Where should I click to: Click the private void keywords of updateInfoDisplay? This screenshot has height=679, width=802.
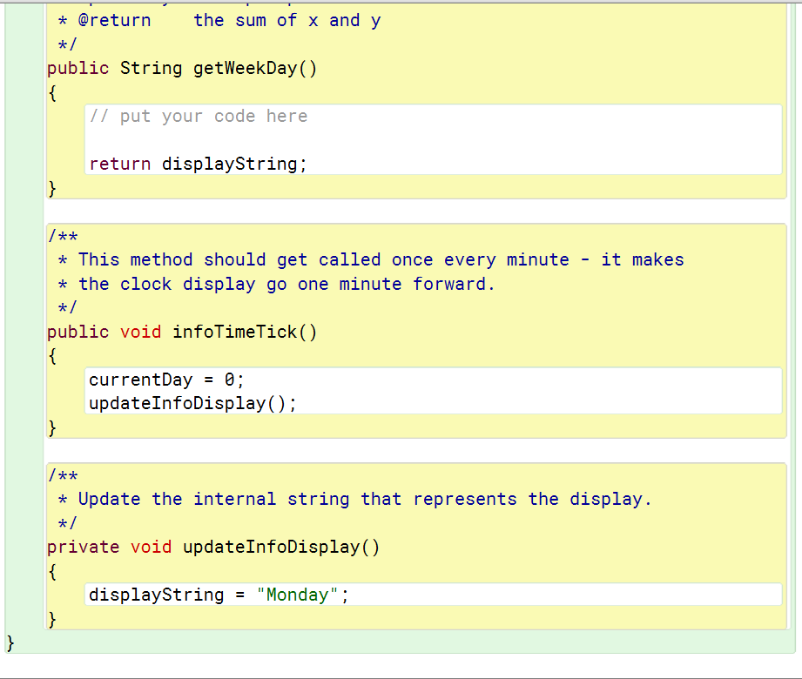[113, 547]
